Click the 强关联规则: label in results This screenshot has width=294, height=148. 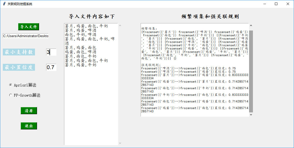151,65
